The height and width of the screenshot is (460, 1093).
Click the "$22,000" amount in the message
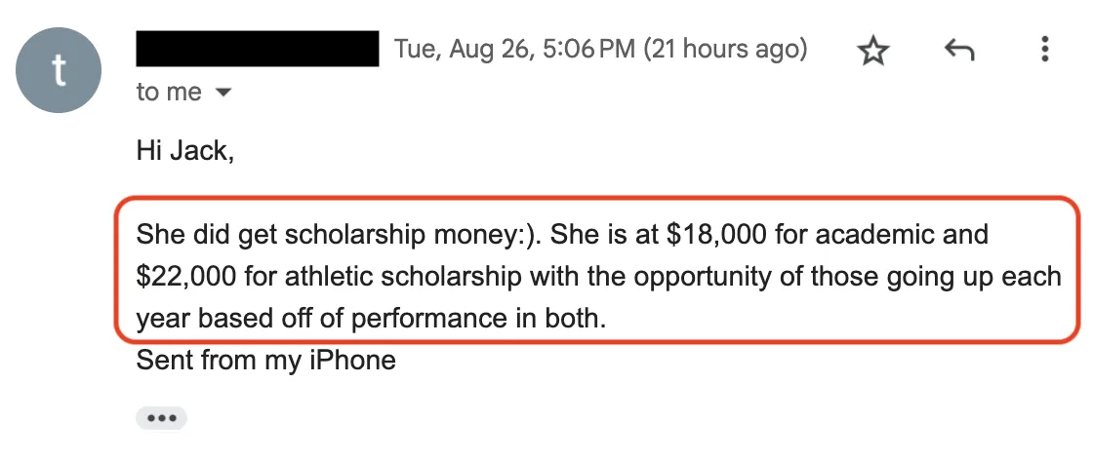(x=186, y=277)
